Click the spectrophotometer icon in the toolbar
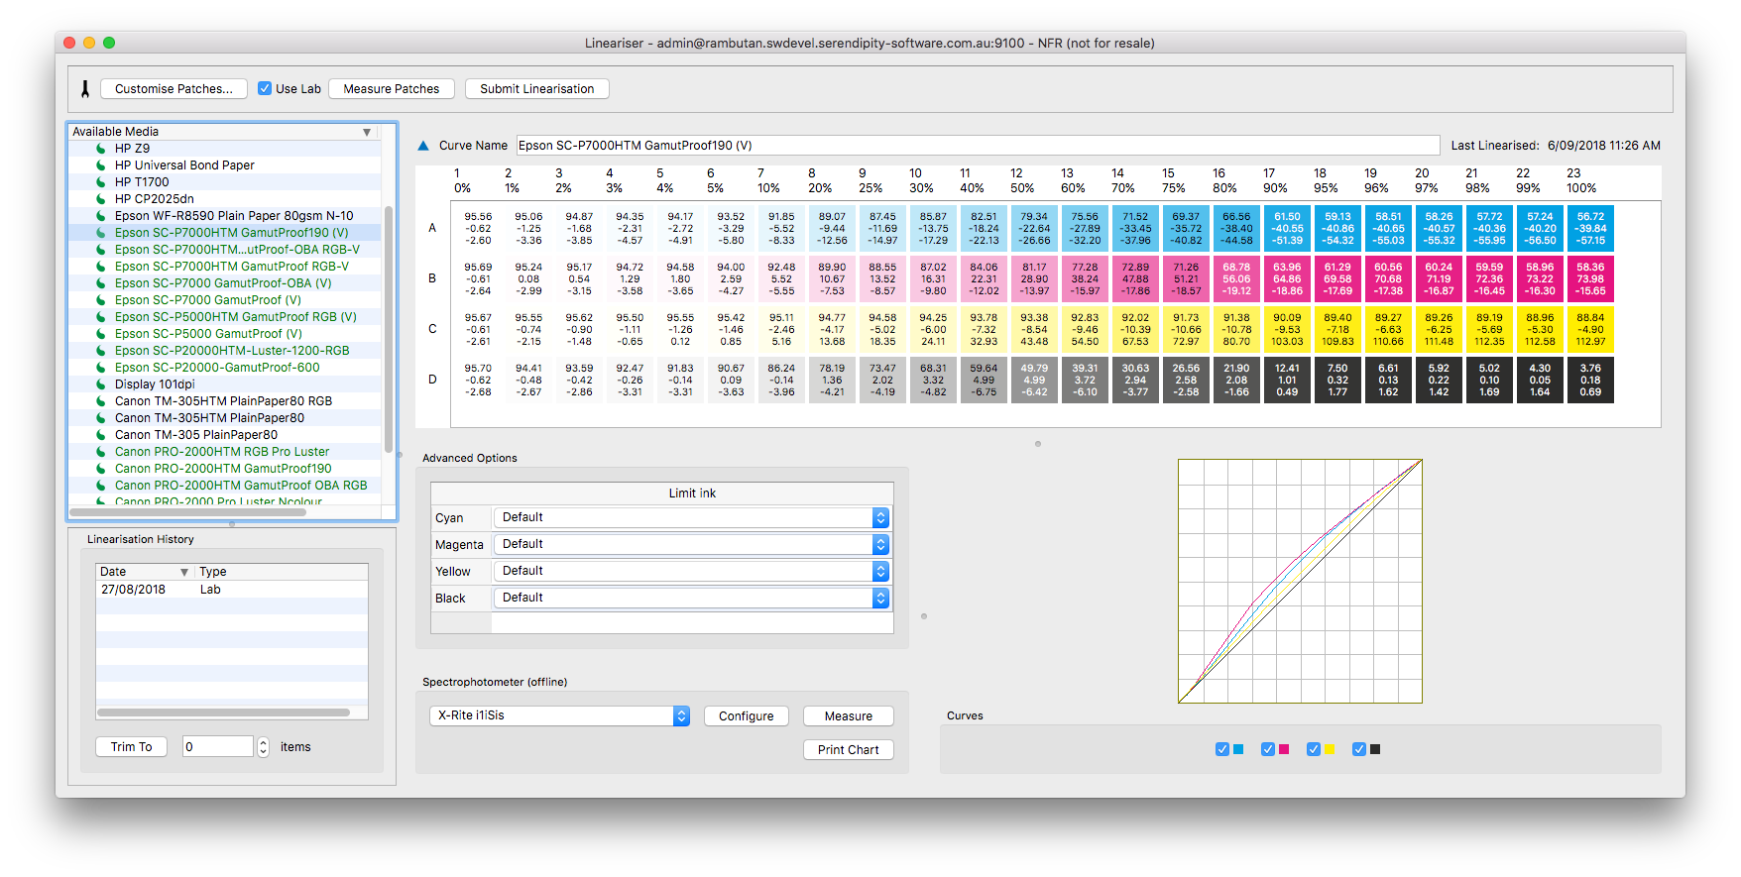This screenshot has height=877, width=1741. (85, 89)
